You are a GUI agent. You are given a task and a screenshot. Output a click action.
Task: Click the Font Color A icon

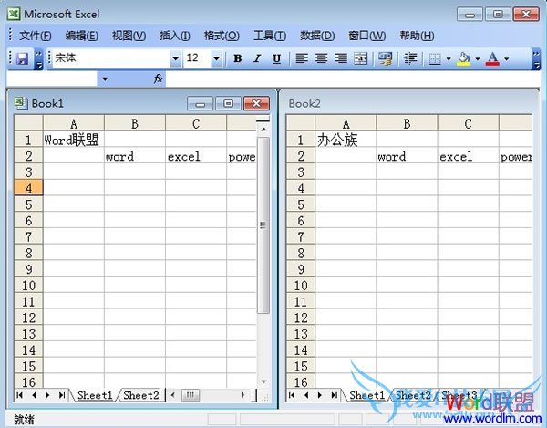492,58
